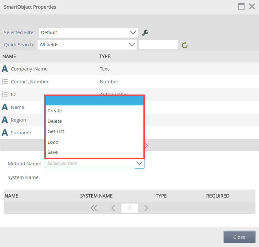
Task: Click the Region text type icon
Action: click(5, 120)
